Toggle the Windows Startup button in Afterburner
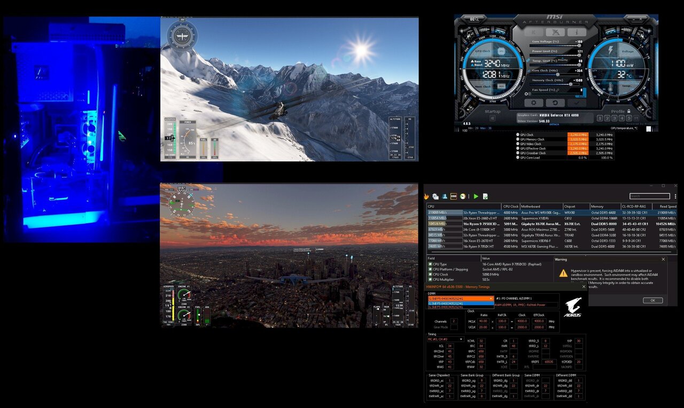The height and width of the screenshot is (408, 684). tap(492, 118)
